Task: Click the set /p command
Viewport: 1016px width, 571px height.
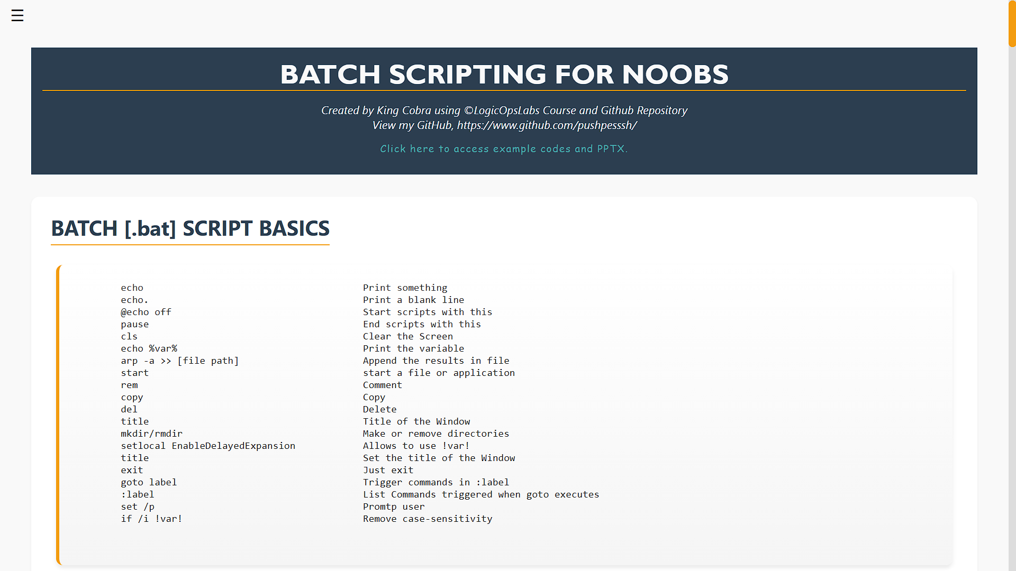Action: pos(138,506)
